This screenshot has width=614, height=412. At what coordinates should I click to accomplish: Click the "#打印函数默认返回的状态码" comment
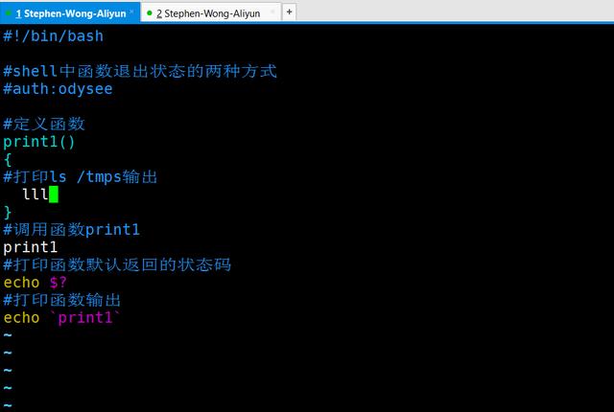(117, 264)
